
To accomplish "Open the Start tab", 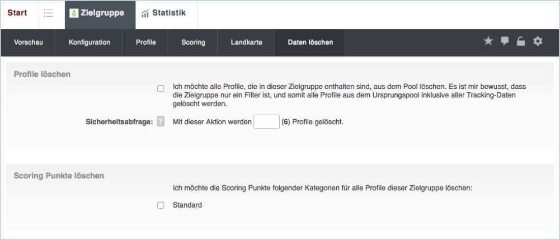I will (17, 13).
